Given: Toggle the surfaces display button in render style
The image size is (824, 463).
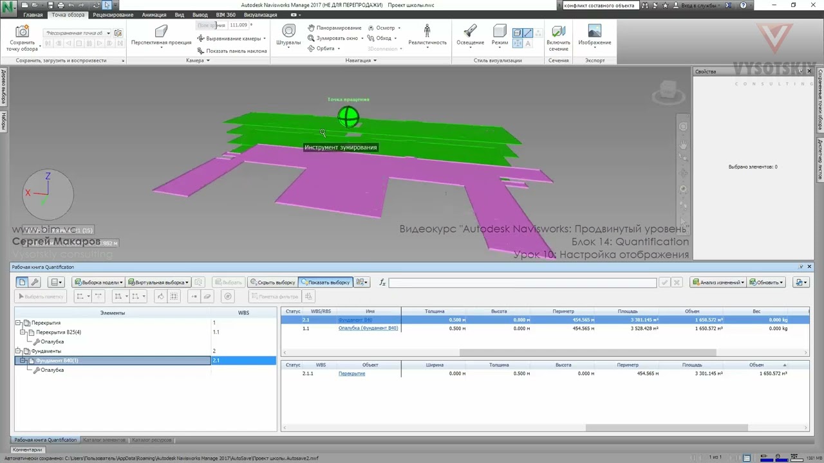Looking at the screenshot, I should coord(518,33).
